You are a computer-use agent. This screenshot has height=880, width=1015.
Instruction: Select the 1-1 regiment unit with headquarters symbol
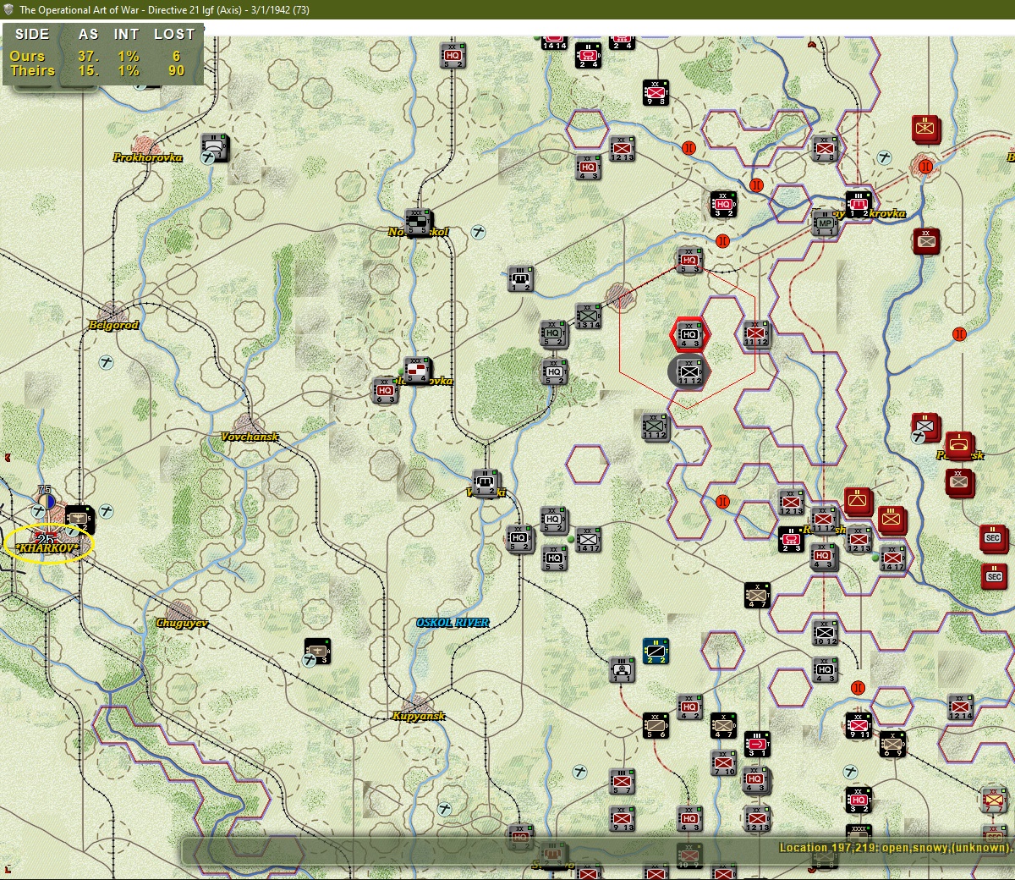click(x=622, y=669)
